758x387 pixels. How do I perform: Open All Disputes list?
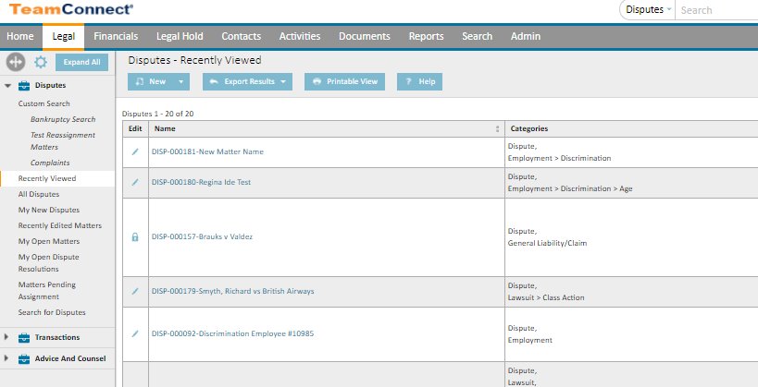[x=39, y=194]
